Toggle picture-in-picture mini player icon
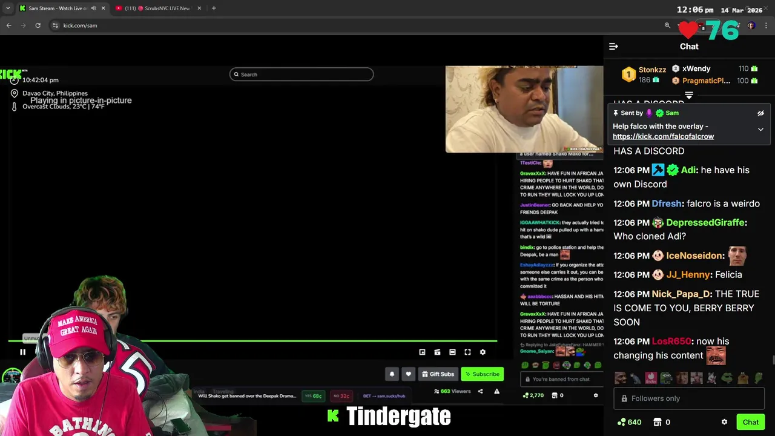 coord(422,352)
